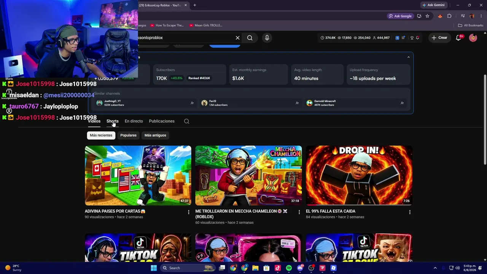Switch to the En directo tab
The width and height of the screenshot is (487, 274).
point(134,121)
